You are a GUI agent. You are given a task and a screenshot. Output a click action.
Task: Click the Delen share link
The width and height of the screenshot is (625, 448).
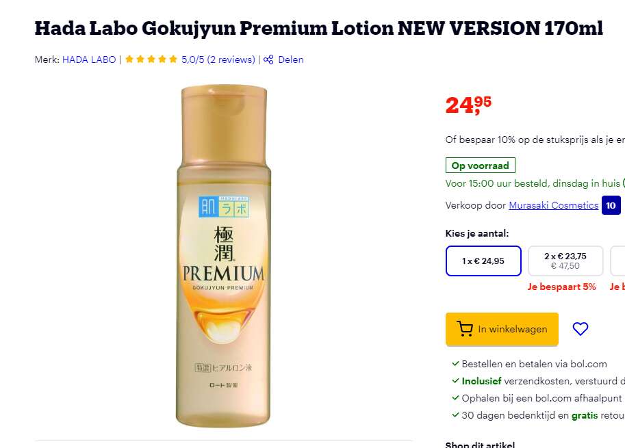pyautogui.click(x=290, y=60)
